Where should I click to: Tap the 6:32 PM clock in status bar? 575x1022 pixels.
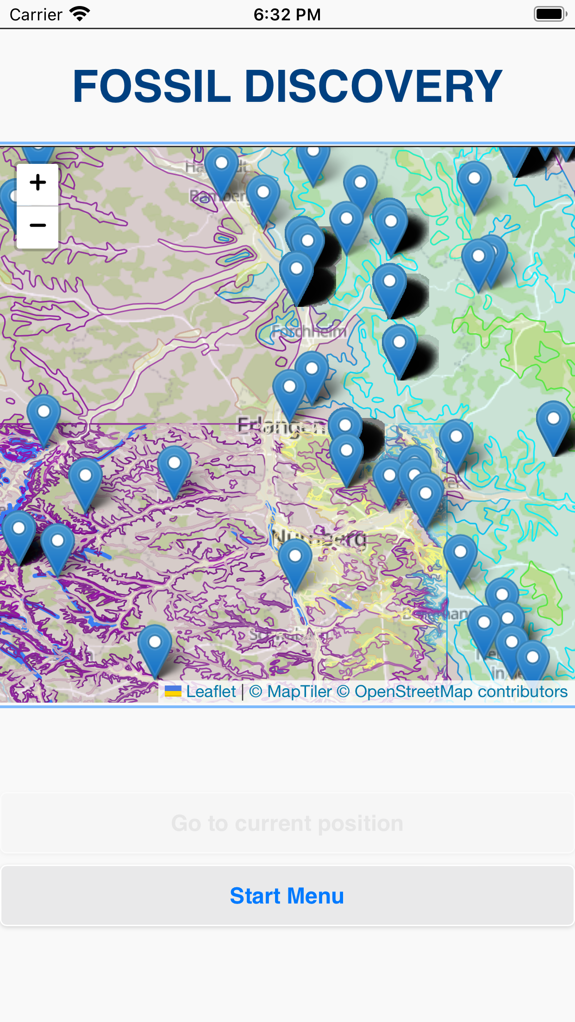pos(287,14)
